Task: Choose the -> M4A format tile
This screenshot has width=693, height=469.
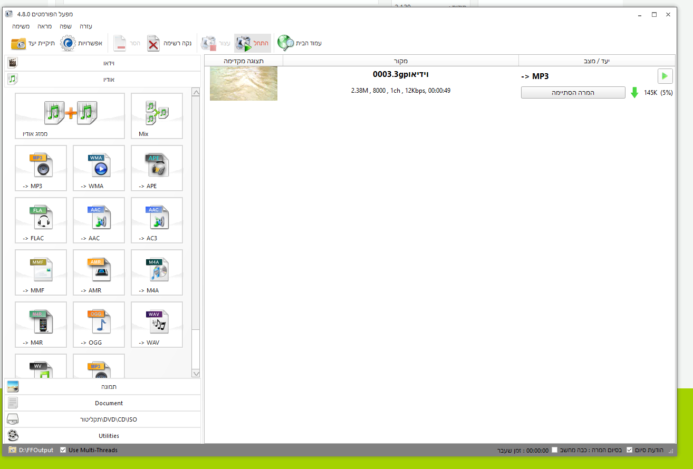Action: [157, 272]
